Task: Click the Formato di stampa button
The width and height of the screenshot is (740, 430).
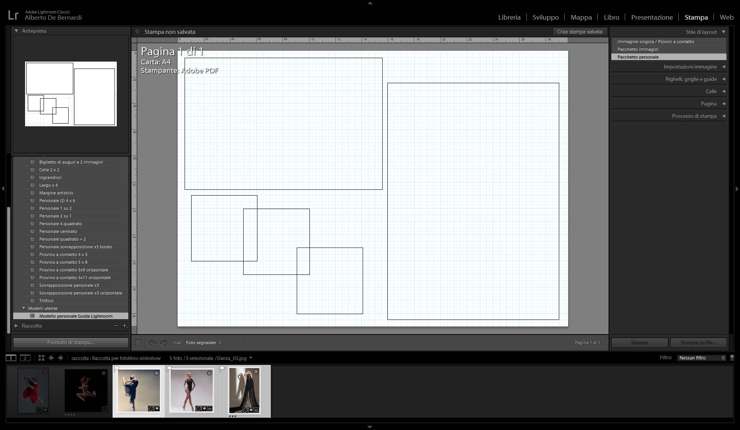Action: click(71, 342)
